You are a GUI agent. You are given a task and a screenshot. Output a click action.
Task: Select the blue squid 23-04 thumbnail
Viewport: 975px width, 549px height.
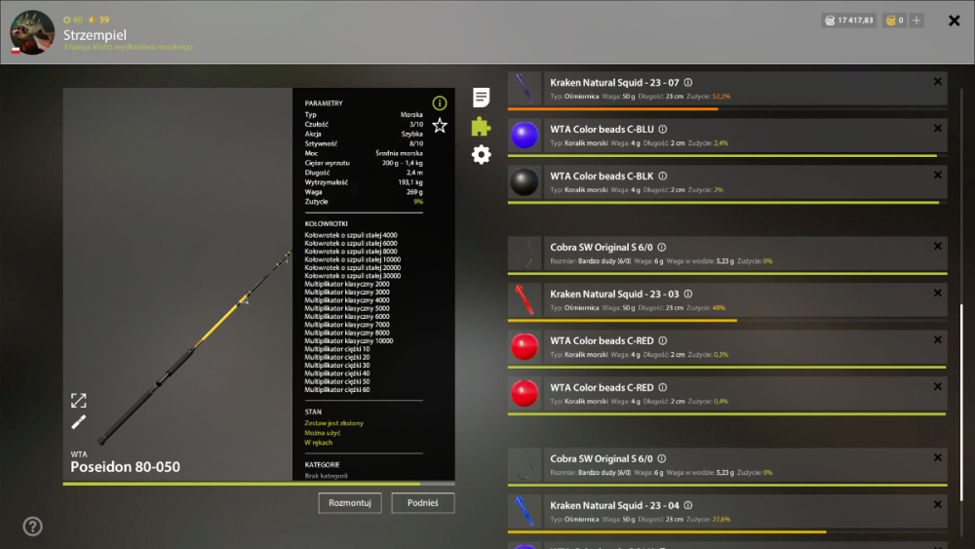coord(525,511)
